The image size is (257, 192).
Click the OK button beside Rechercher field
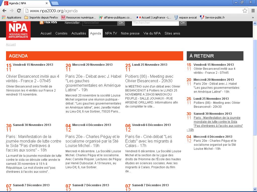[183, 23]
